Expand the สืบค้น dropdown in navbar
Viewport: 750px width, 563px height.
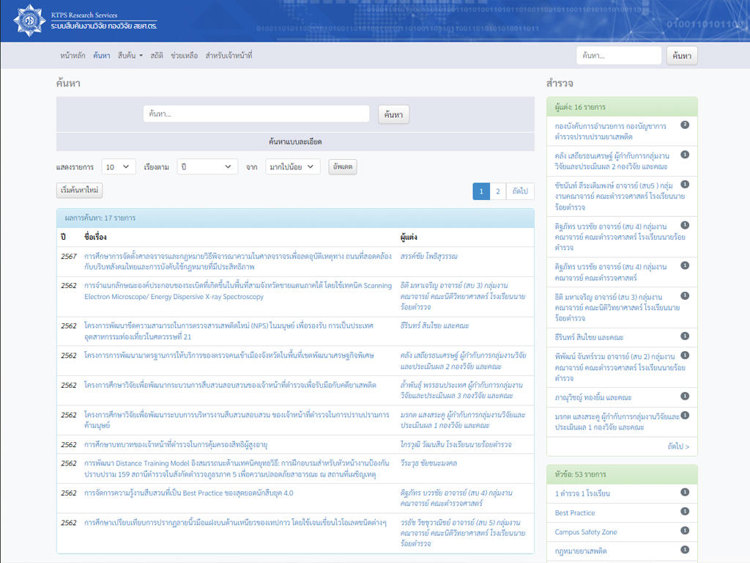130,56
